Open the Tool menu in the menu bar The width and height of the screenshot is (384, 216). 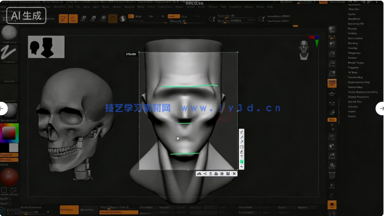[x=223, y=6]
